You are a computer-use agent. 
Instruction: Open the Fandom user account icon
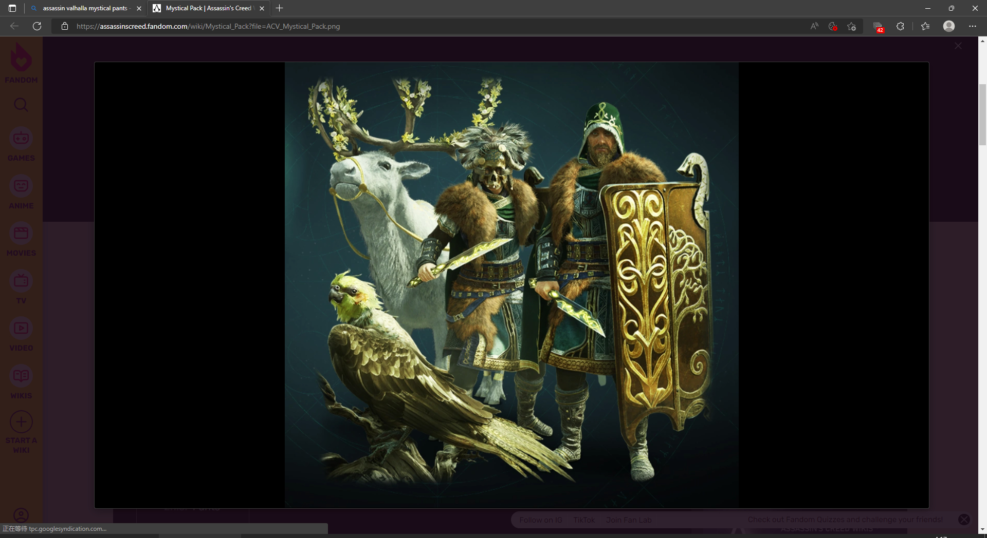(x=21, y=515)
